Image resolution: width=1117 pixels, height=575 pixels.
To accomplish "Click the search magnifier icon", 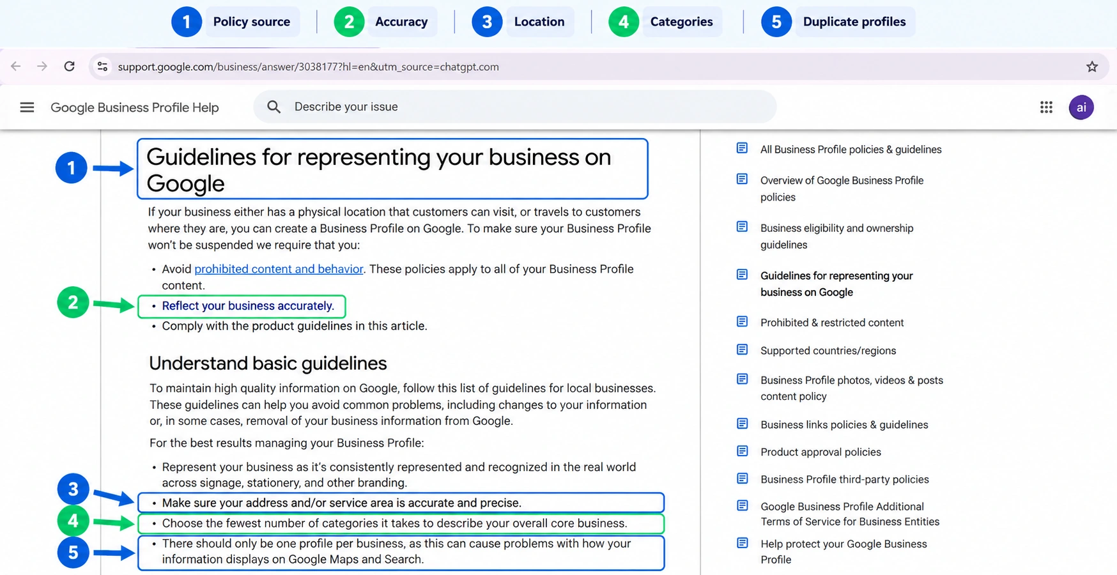I will pos(273,107).
